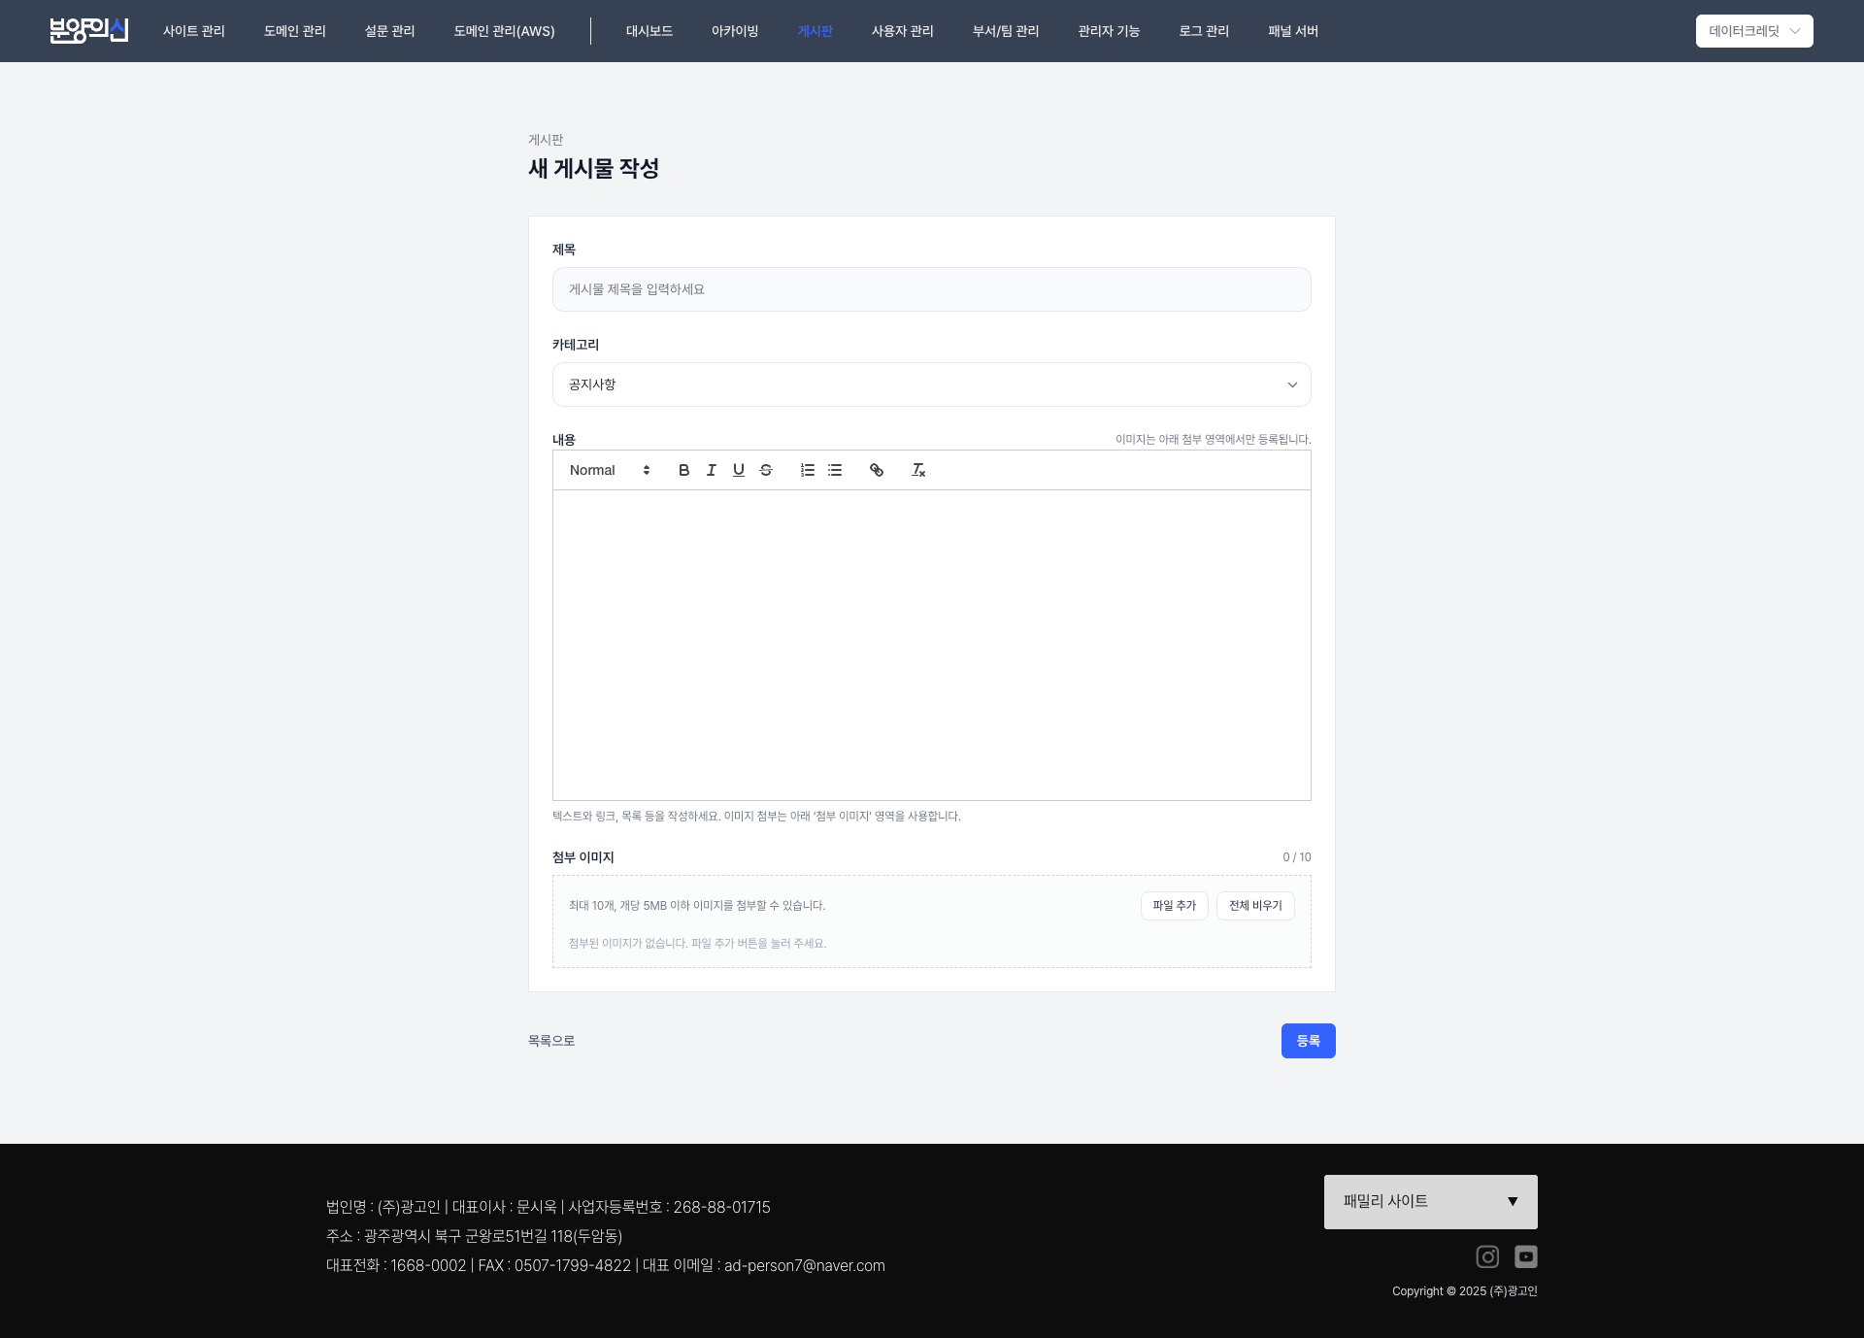Open the Normal heading style dropdown
Viewport: 1864px width, 1338px height.
point(609,470)
